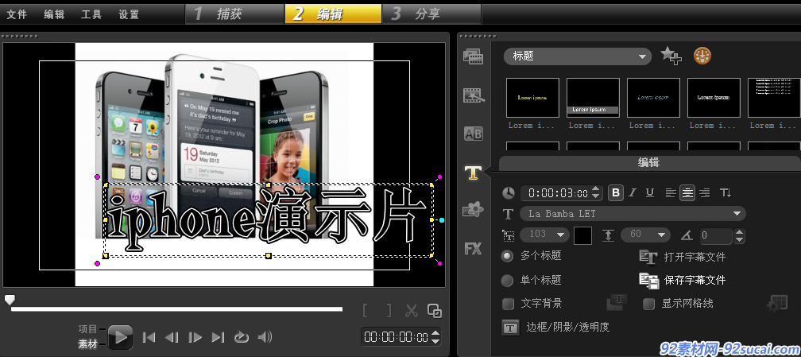Select the 2 编辑 step tab
This screenshot has height=357, width=801.
click(333, 14)
